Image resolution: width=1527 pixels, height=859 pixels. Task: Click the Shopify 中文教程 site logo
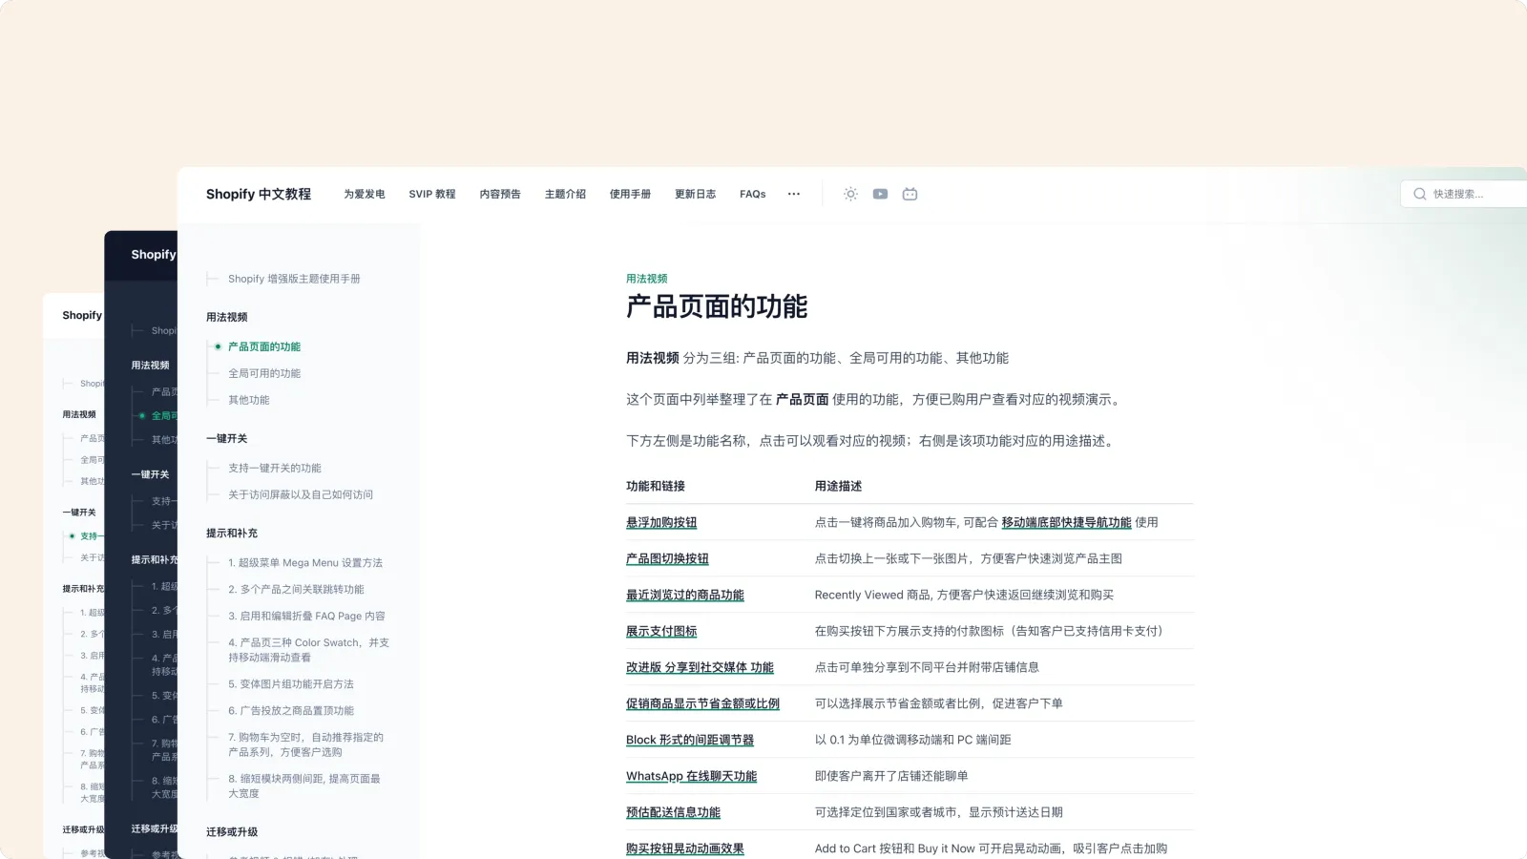pos(259,194)
